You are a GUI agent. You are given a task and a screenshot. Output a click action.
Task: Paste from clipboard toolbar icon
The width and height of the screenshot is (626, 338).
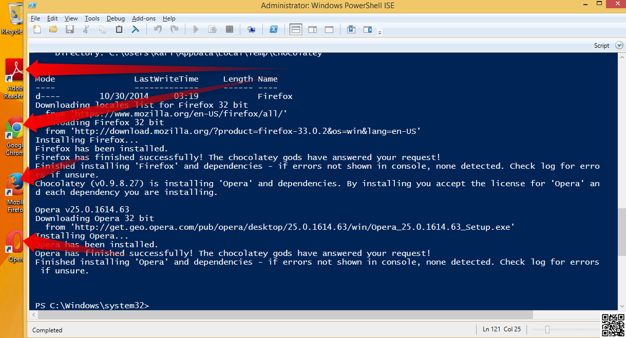coord(119,30)
